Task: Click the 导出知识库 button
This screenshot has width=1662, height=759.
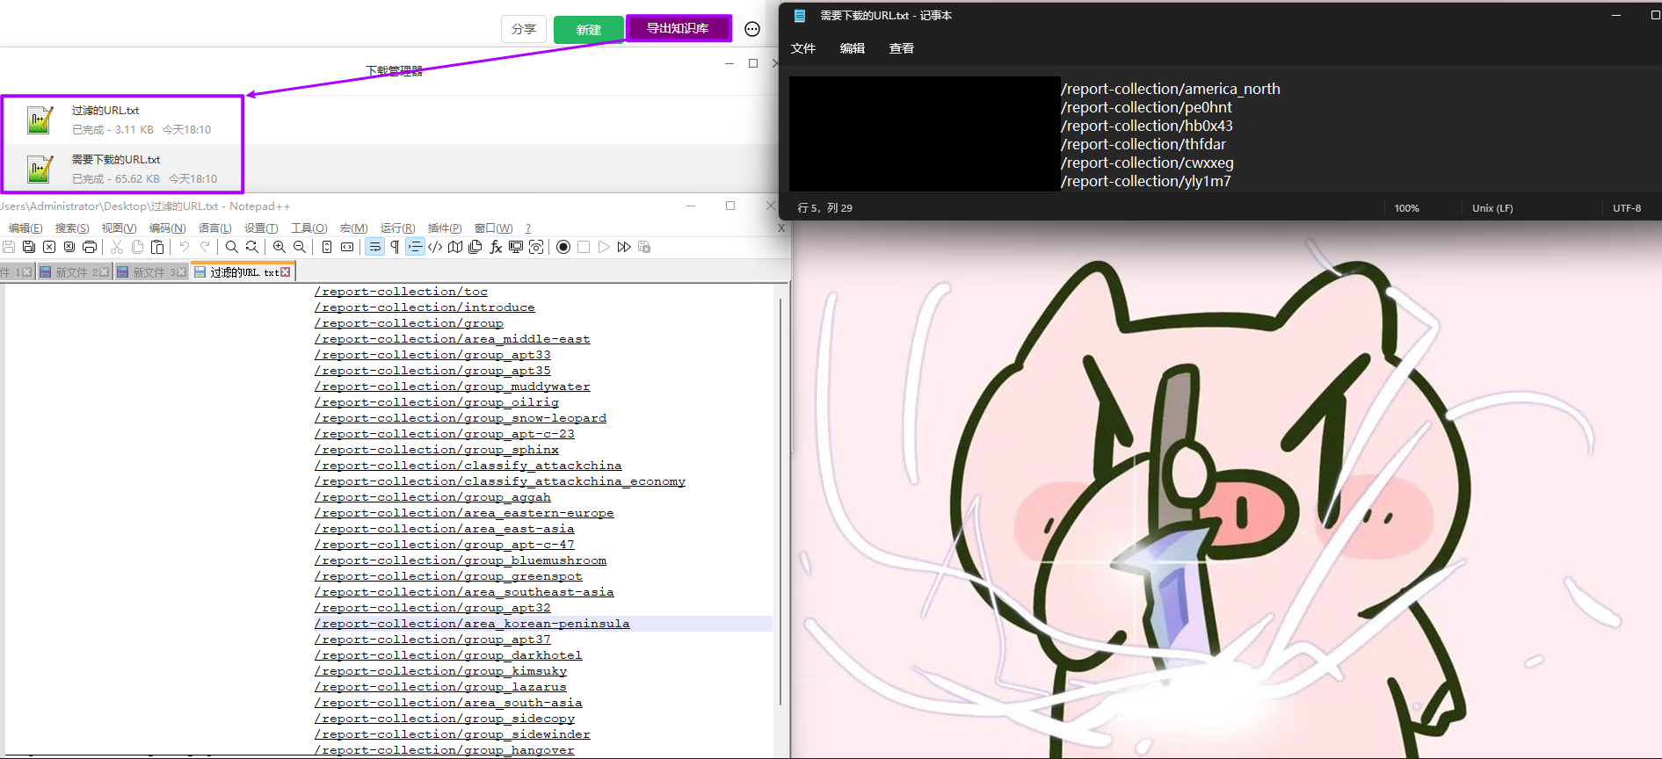Action: point(678,28)
